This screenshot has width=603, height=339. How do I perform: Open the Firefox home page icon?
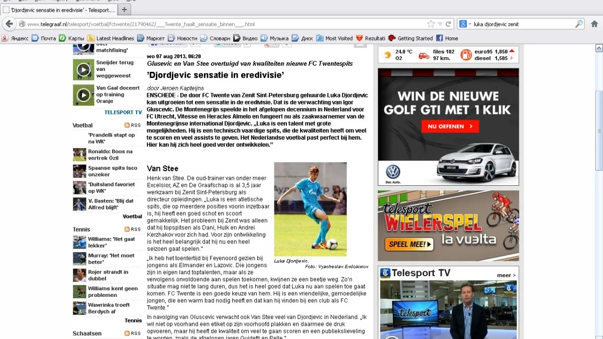click(594, 24)
